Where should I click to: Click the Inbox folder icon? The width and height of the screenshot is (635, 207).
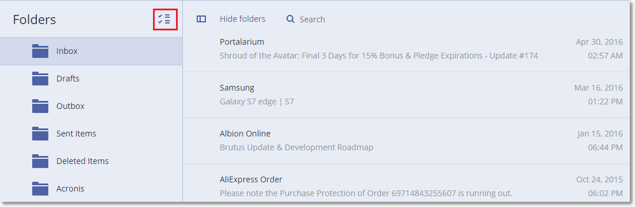point(40,51)
